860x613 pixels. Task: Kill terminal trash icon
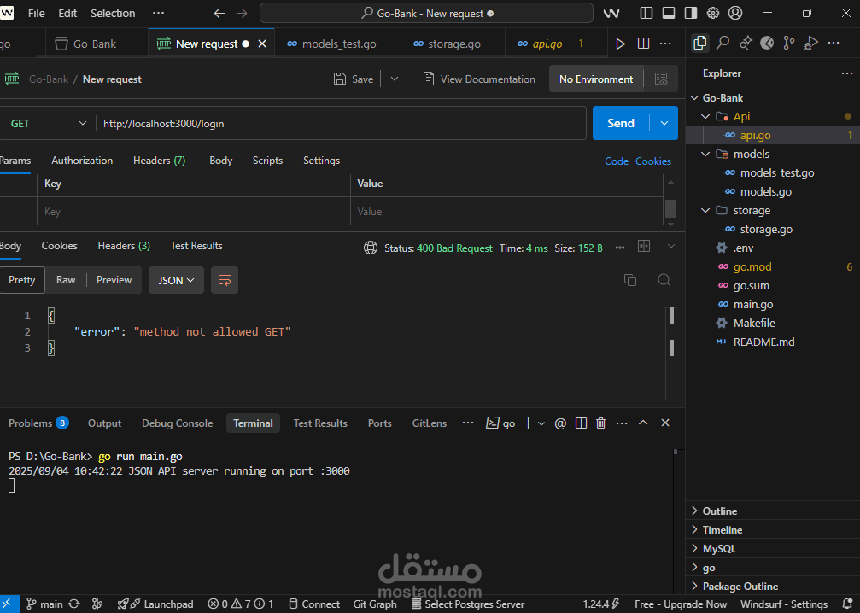coord(601,423)
